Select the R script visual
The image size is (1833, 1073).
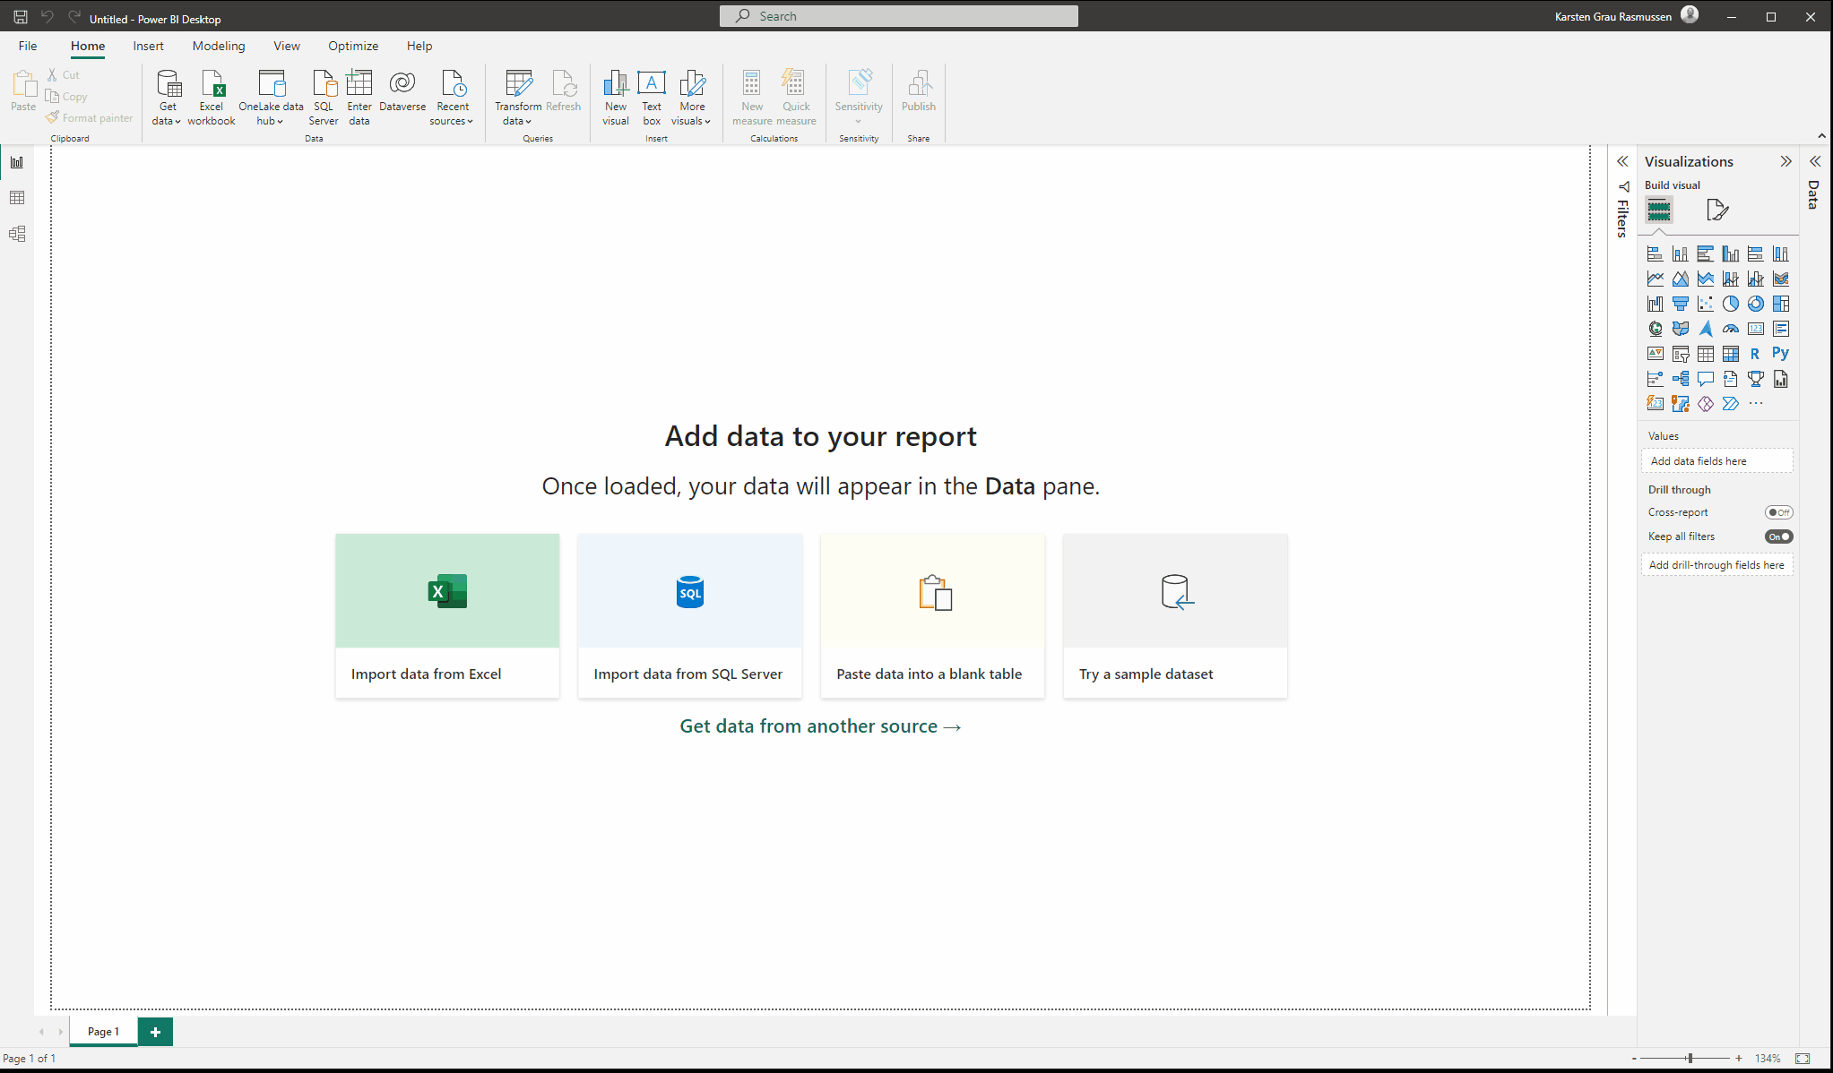point(1756,355)
